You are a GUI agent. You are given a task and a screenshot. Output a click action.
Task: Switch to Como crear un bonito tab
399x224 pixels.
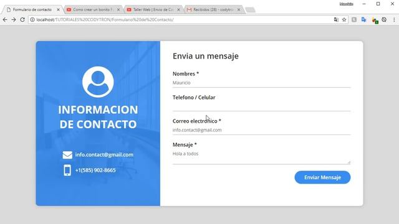[x=93, y=9]
